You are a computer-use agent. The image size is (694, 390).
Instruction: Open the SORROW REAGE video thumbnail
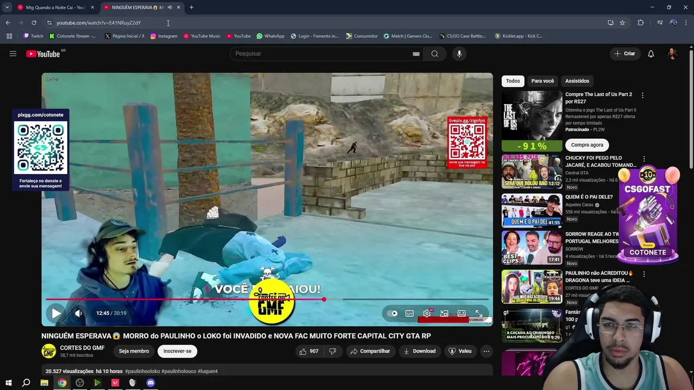(532, 248)
